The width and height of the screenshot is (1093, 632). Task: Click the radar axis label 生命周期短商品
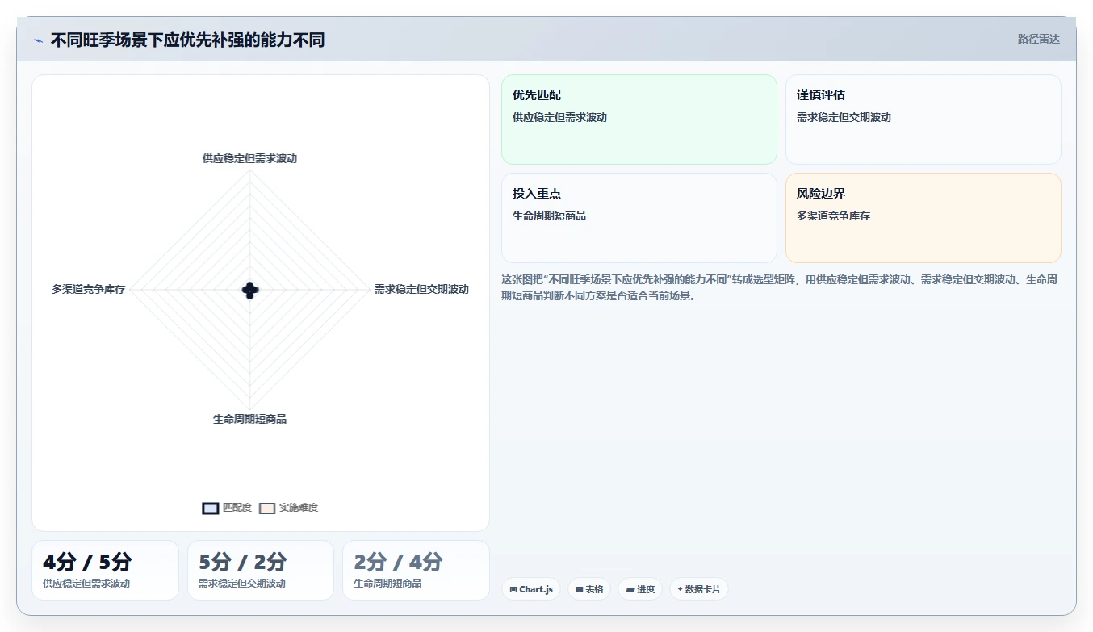point(249,419)
